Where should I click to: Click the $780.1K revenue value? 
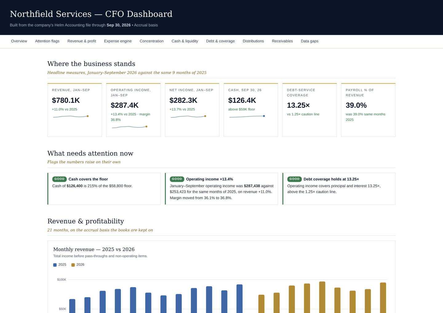click(x=66, y=100)
